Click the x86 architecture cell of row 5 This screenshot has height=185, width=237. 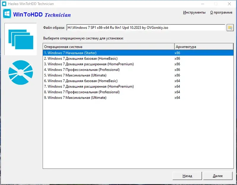(x=177, y=75)
